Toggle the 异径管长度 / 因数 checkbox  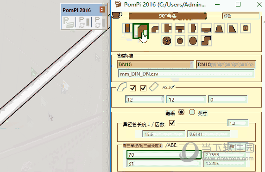(172, 123)
